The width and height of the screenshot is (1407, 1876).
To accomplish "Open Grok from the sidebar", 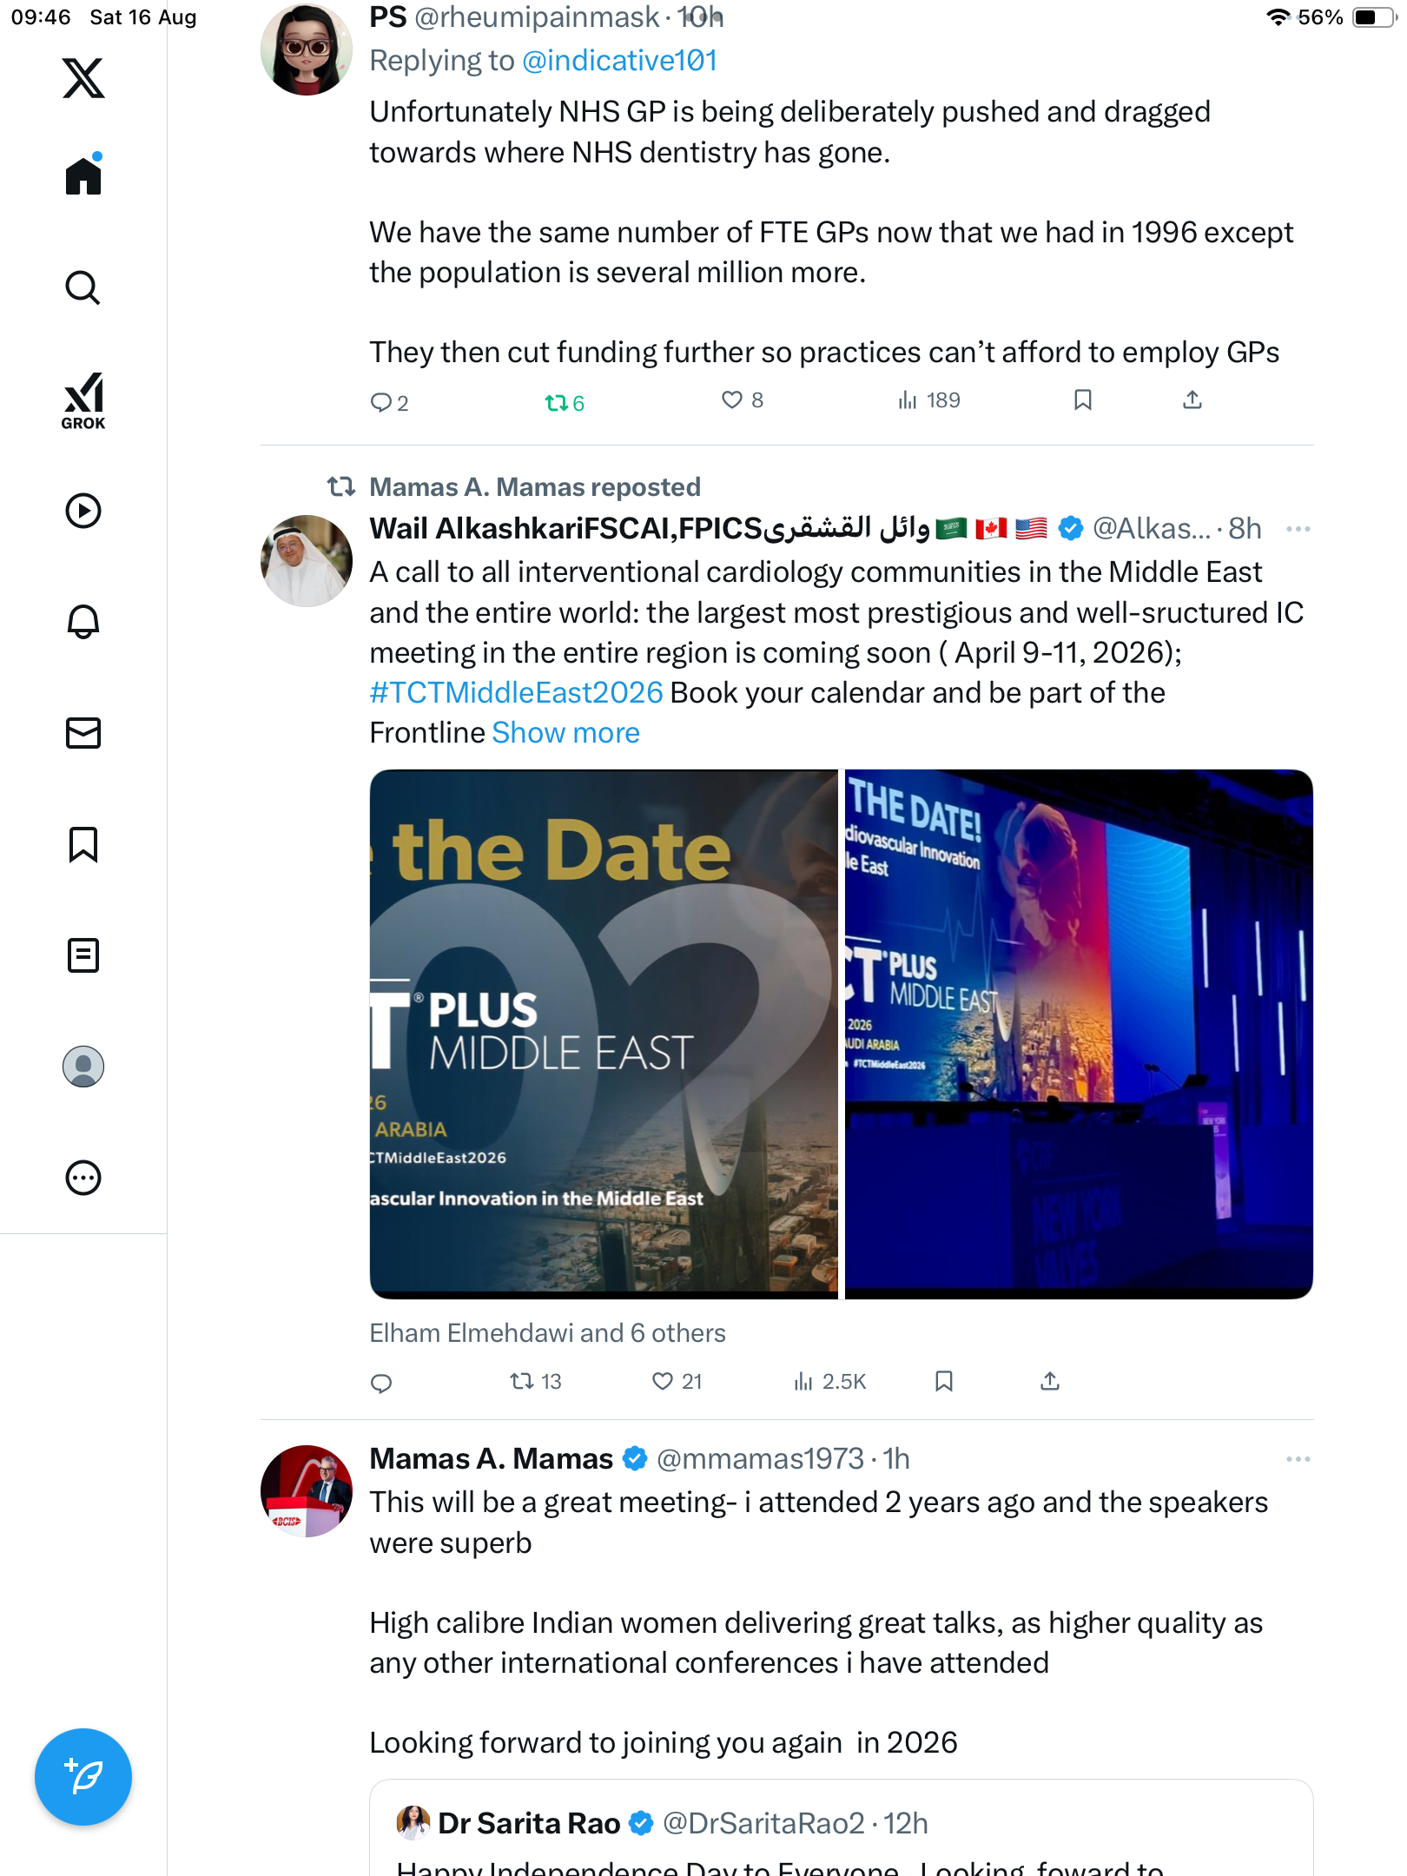I will coord(83,400).
